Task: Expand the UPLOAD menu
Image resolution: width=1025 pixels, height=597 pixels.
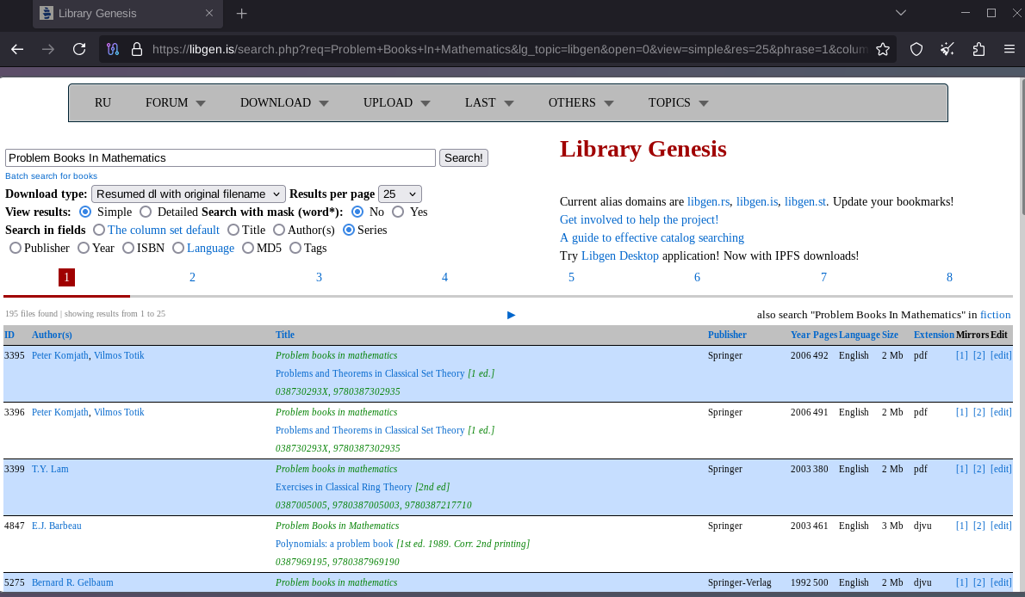Action: pyautogui.click(x=397, y=102)
